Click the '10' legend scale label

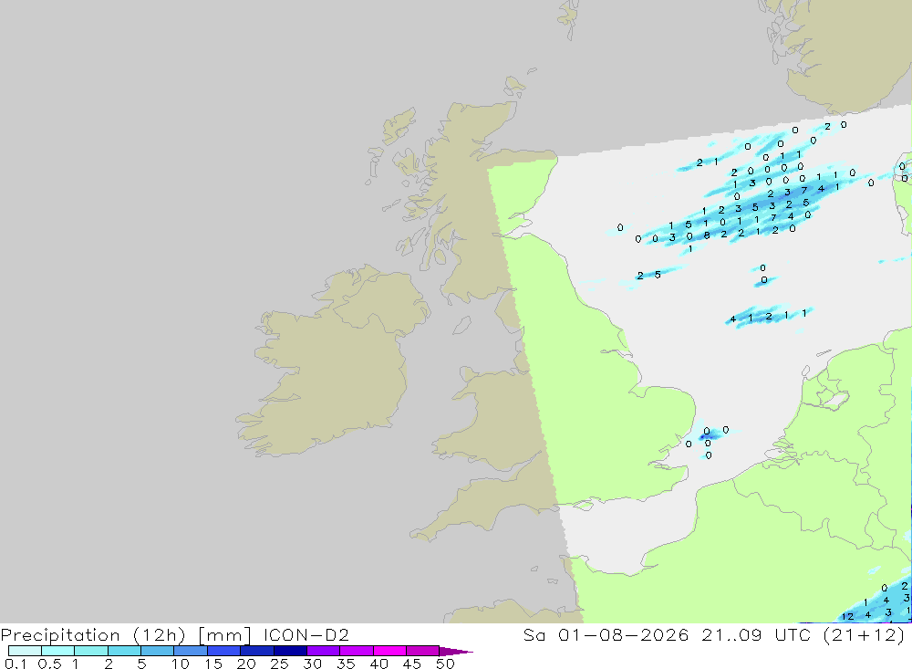pos(181,664)
